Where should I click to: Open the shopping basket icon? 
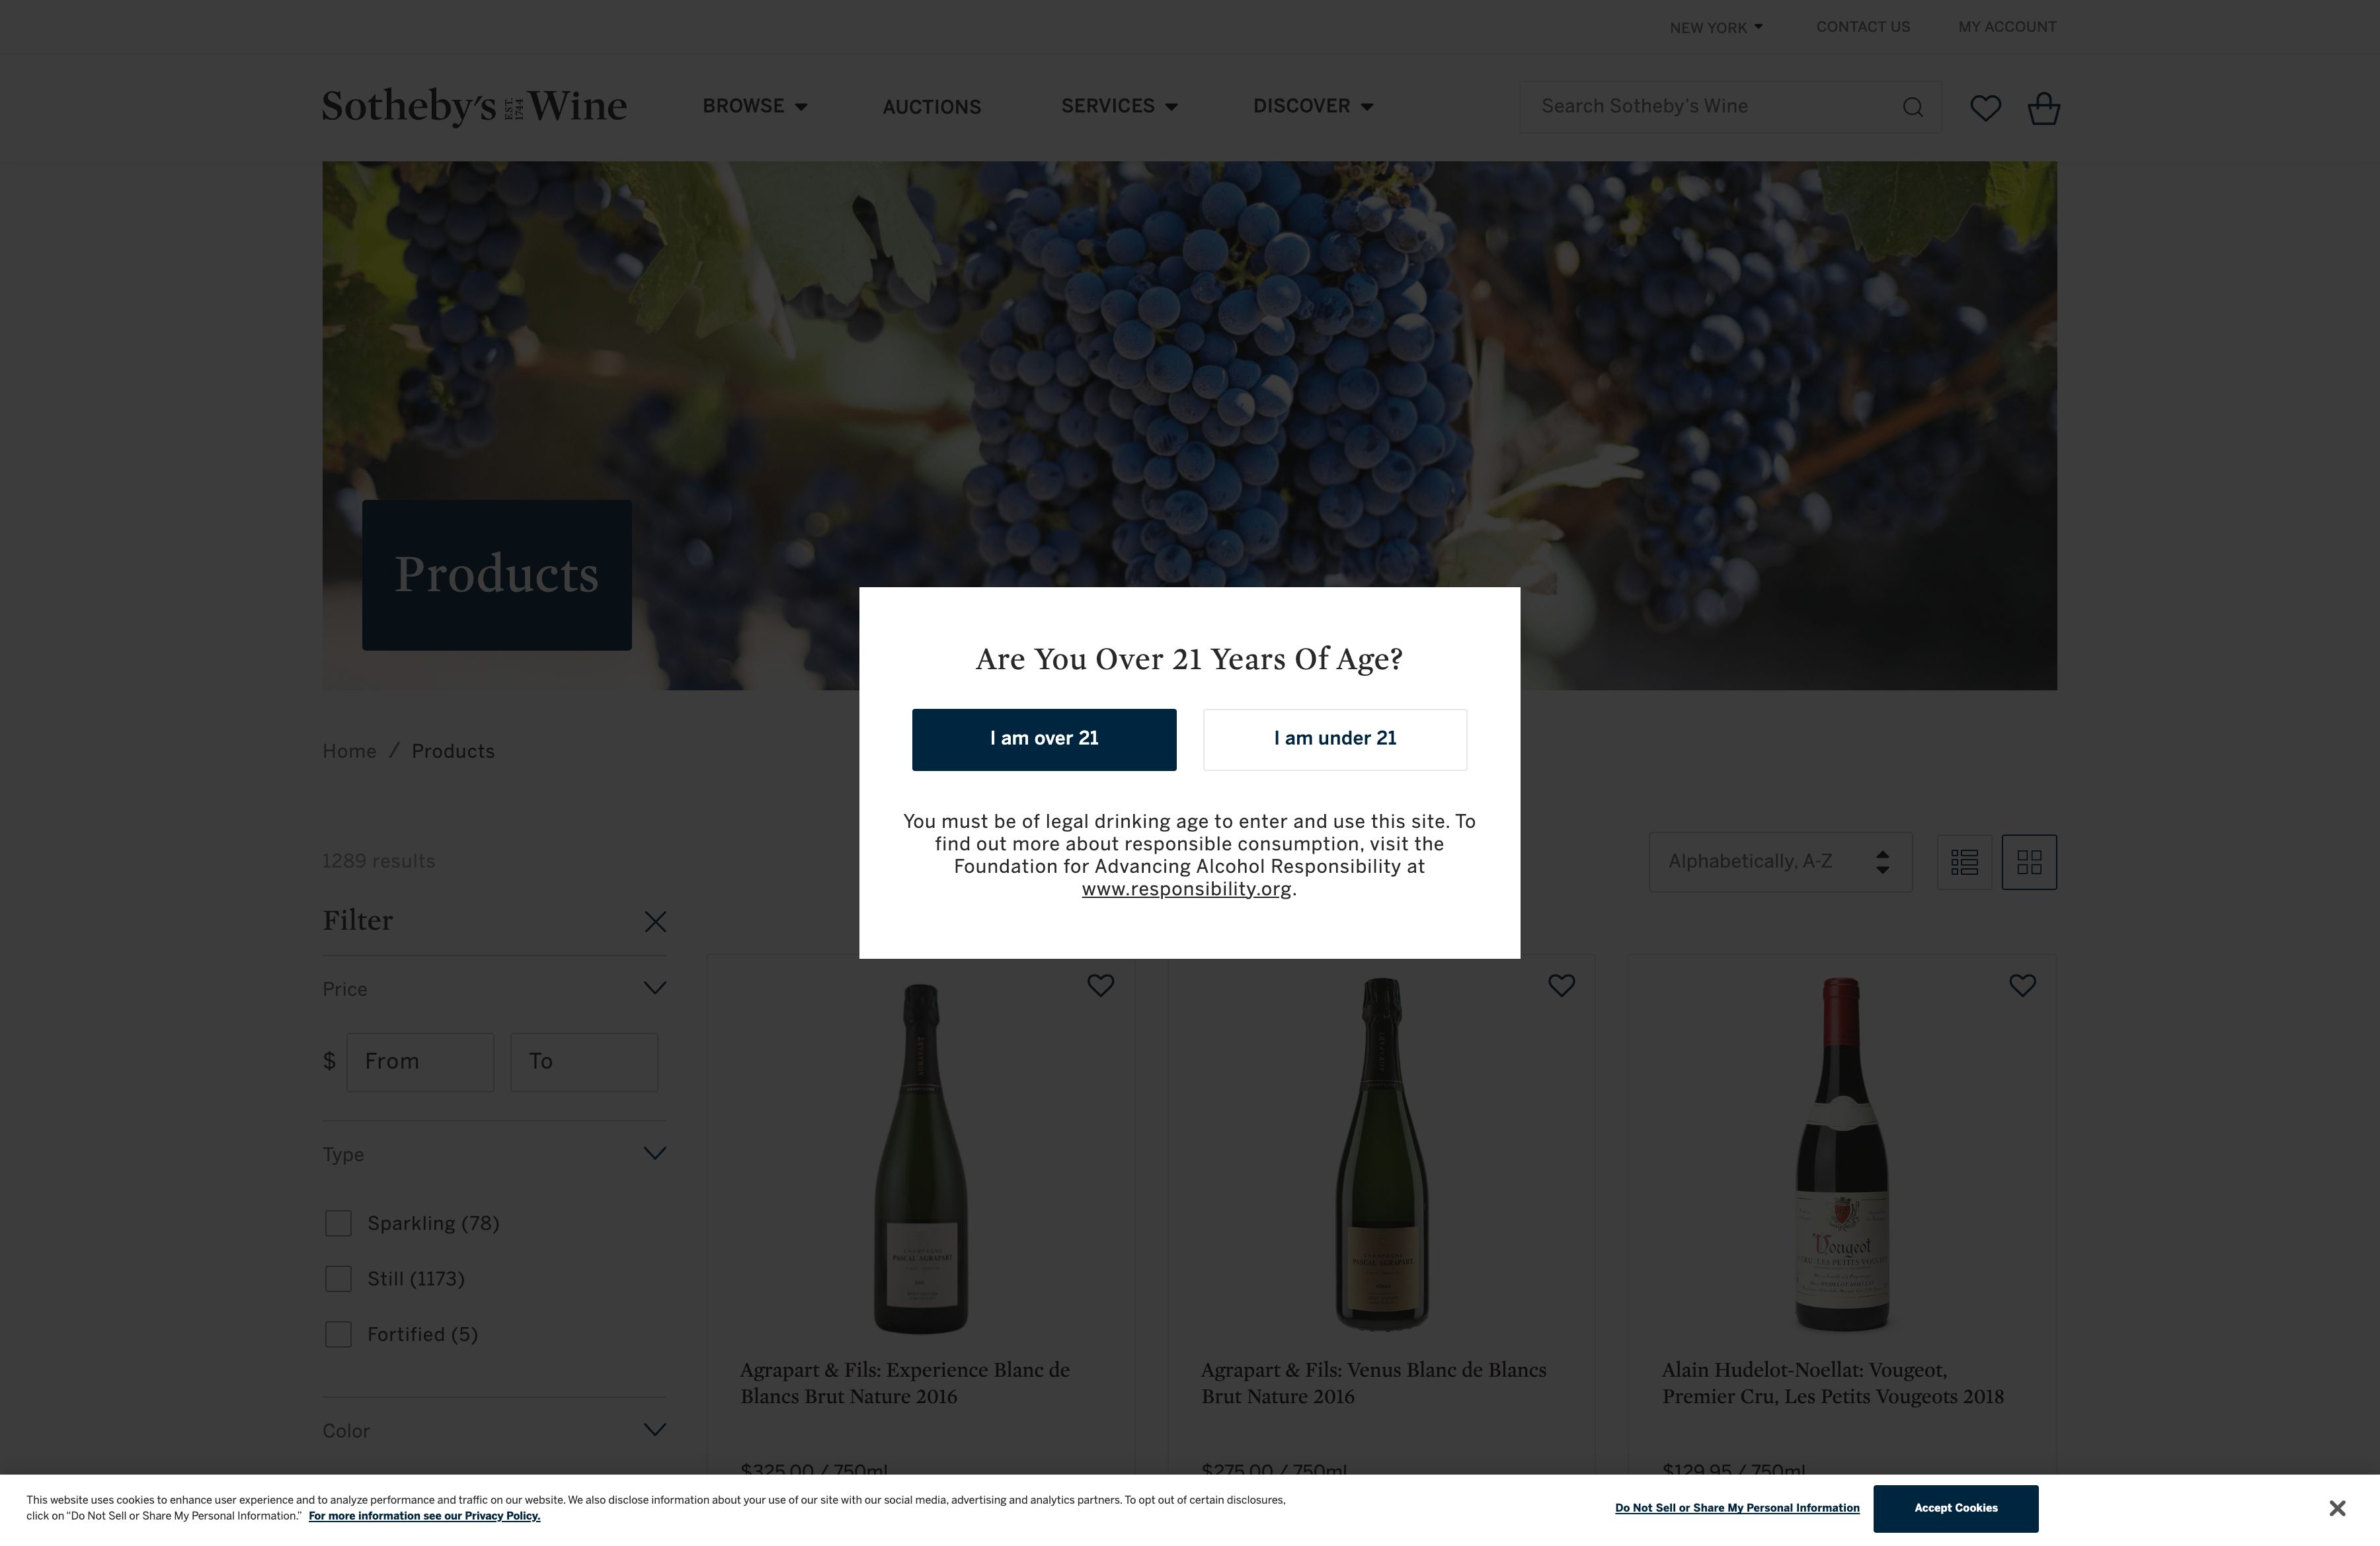2043,107
